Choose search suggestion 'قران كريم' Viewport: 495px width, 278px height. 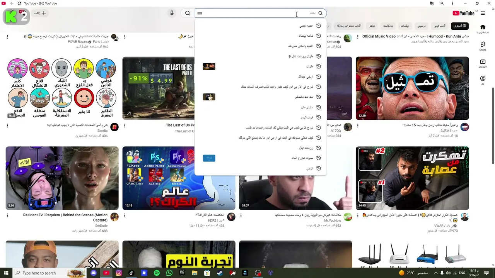click(261, 117)
